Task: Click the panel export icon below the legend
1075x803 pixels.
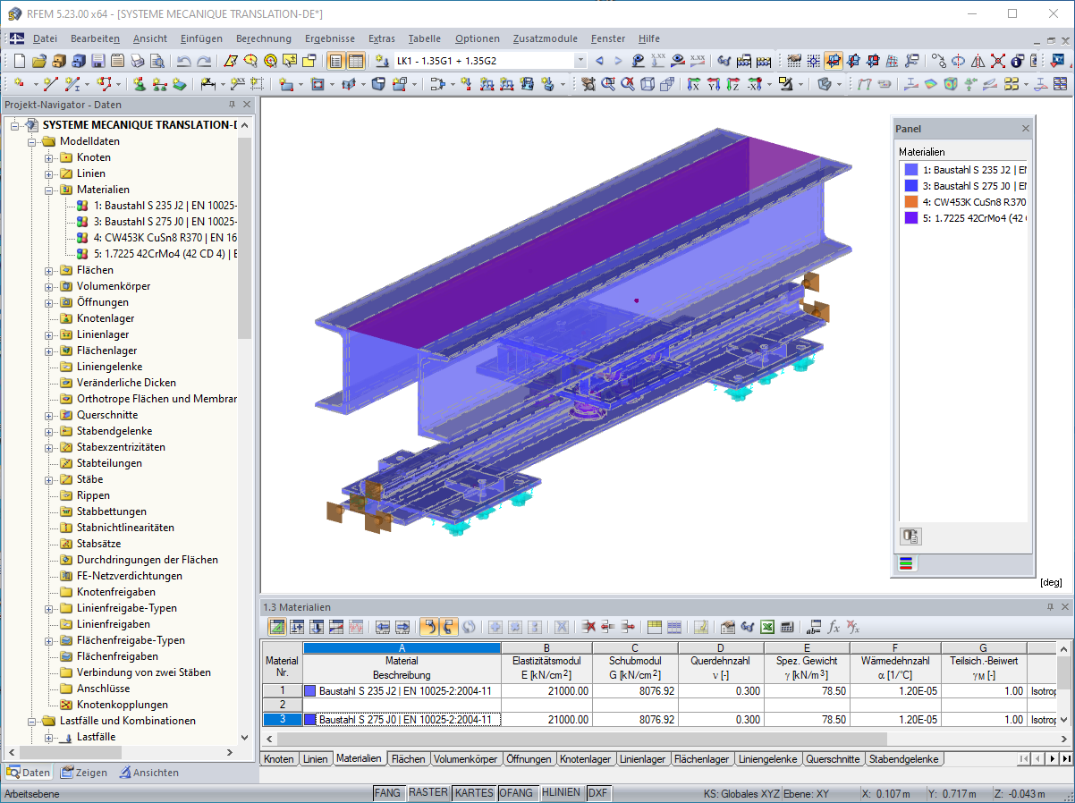Action: click(910, 537)
